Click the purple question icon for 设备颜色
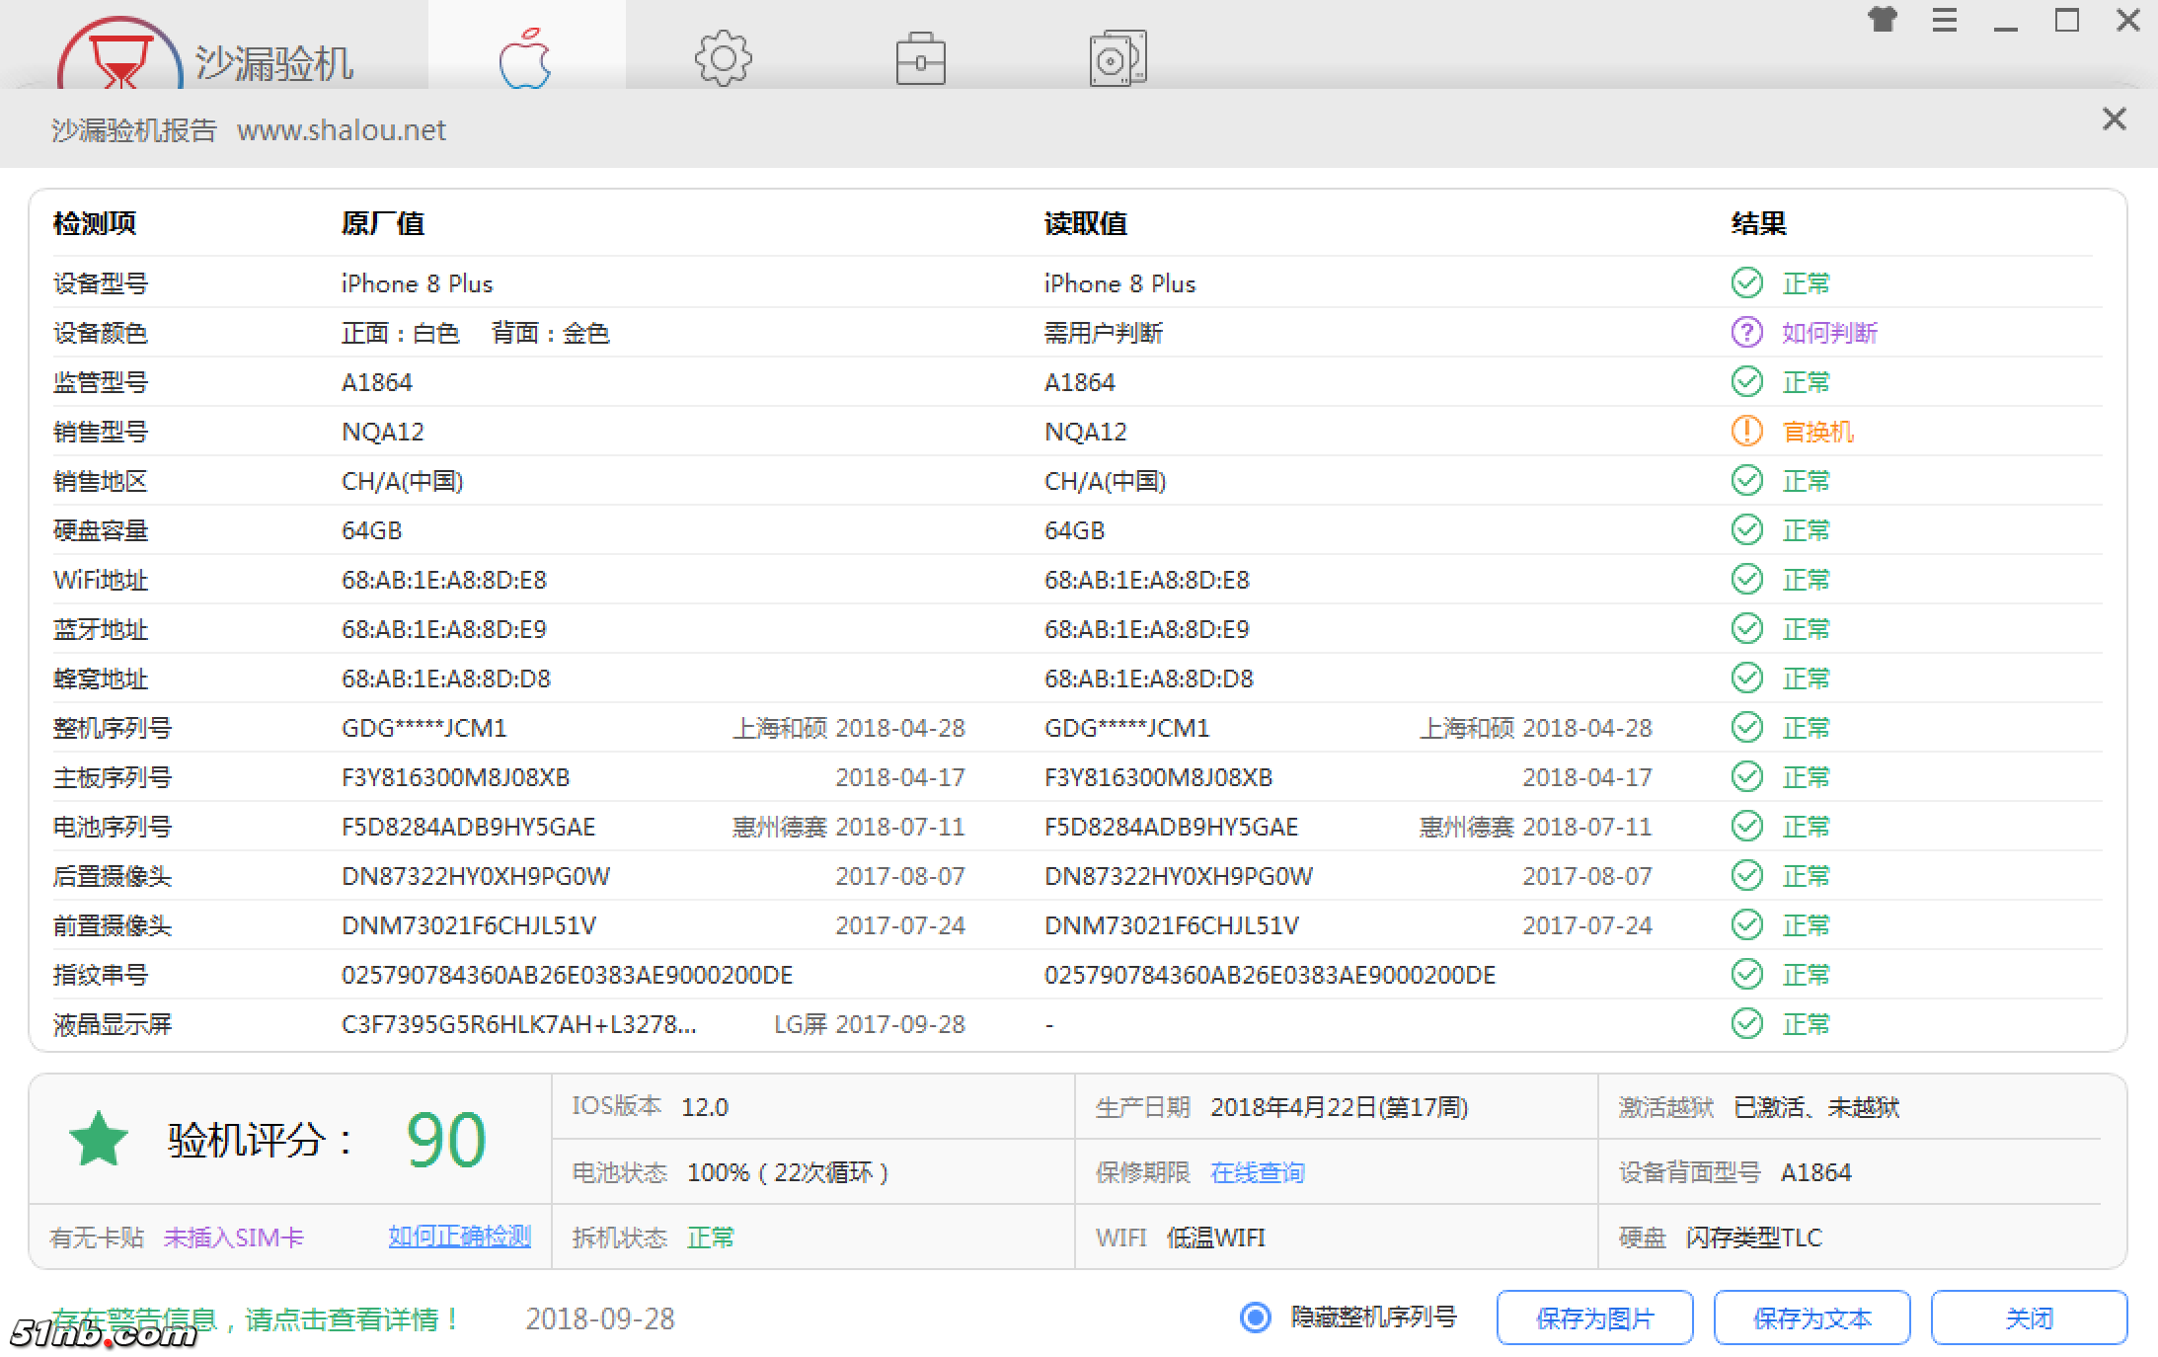Screen dimensions: 2158x1357 tap(1745, 333)
